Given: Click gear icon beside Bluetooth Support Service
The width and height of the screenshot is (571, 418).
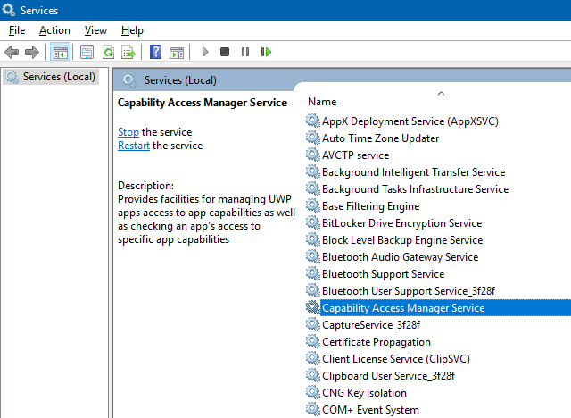Looking at the screenshot, I should pos(313,273).
